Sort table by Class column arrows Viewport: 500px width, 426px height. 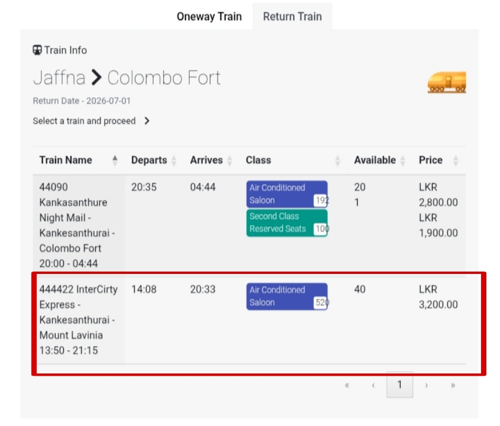point(337,160)
